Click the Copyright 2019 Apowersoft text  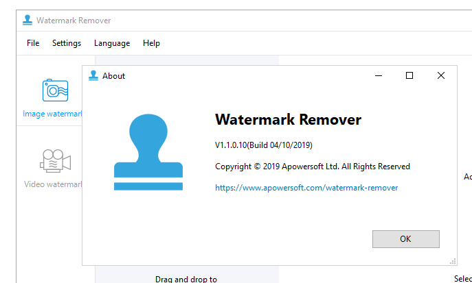[312, 167]
